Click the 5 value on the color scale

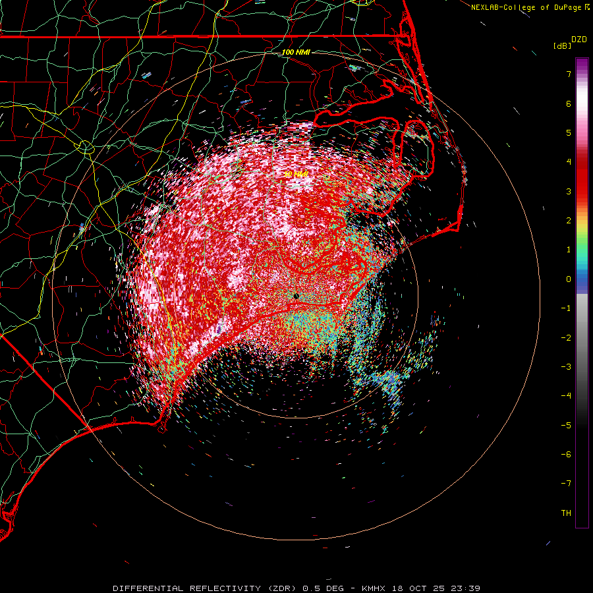[569, 132]
